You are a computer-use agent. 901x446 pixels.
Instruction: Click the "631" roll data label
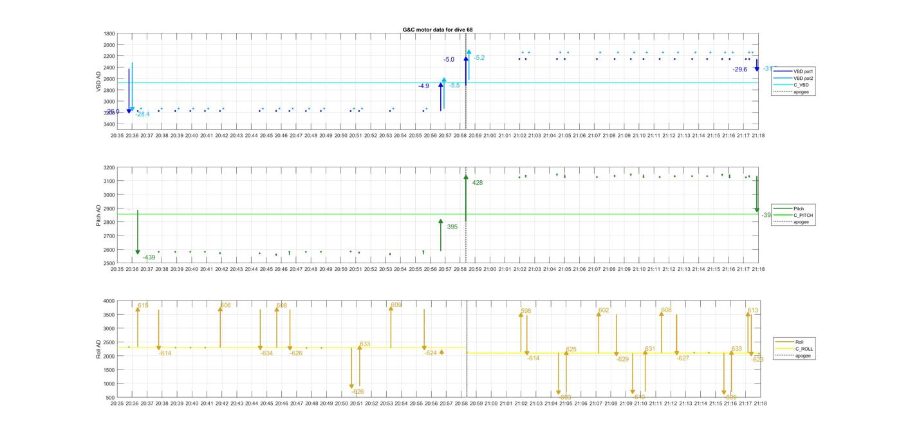pos(650,349)
